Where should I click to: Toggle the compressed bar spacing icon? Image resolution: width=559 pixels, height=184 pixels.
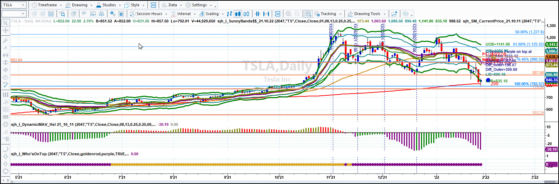tap(257, 14)
